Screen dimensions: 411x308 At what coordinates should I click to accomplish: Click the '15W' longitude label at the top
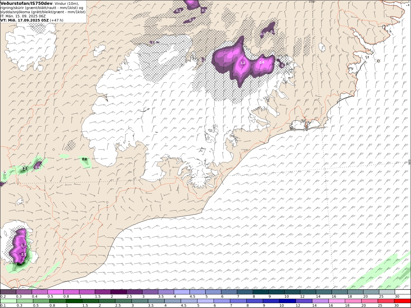311,2
